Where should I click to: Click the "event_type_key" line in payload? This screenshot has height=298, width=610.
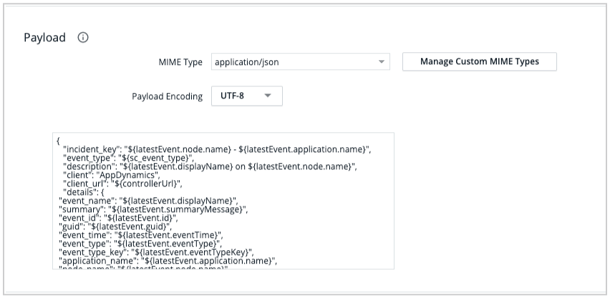156,252
